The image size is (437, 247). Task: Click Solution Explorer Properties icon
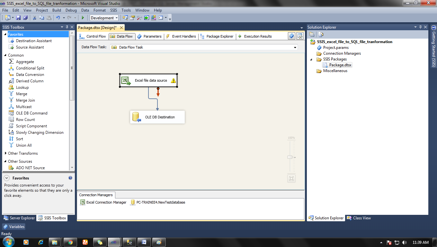[x=312, y=34]
